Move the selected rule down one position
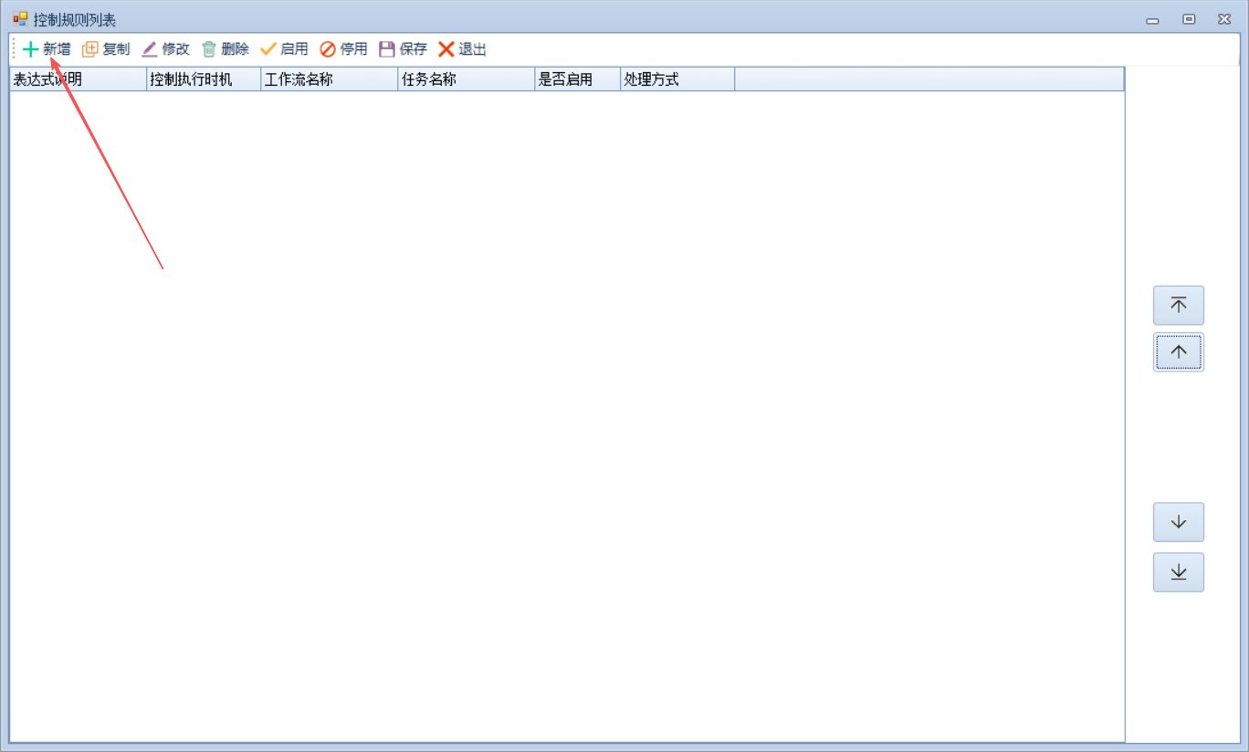The image size is (1249, 752). coord(1178,522)
